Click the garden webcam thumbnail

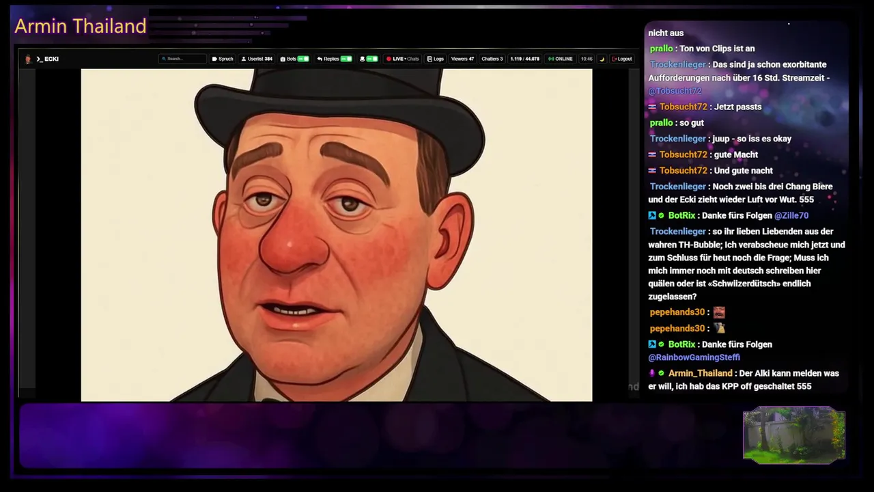coord(794,435)
